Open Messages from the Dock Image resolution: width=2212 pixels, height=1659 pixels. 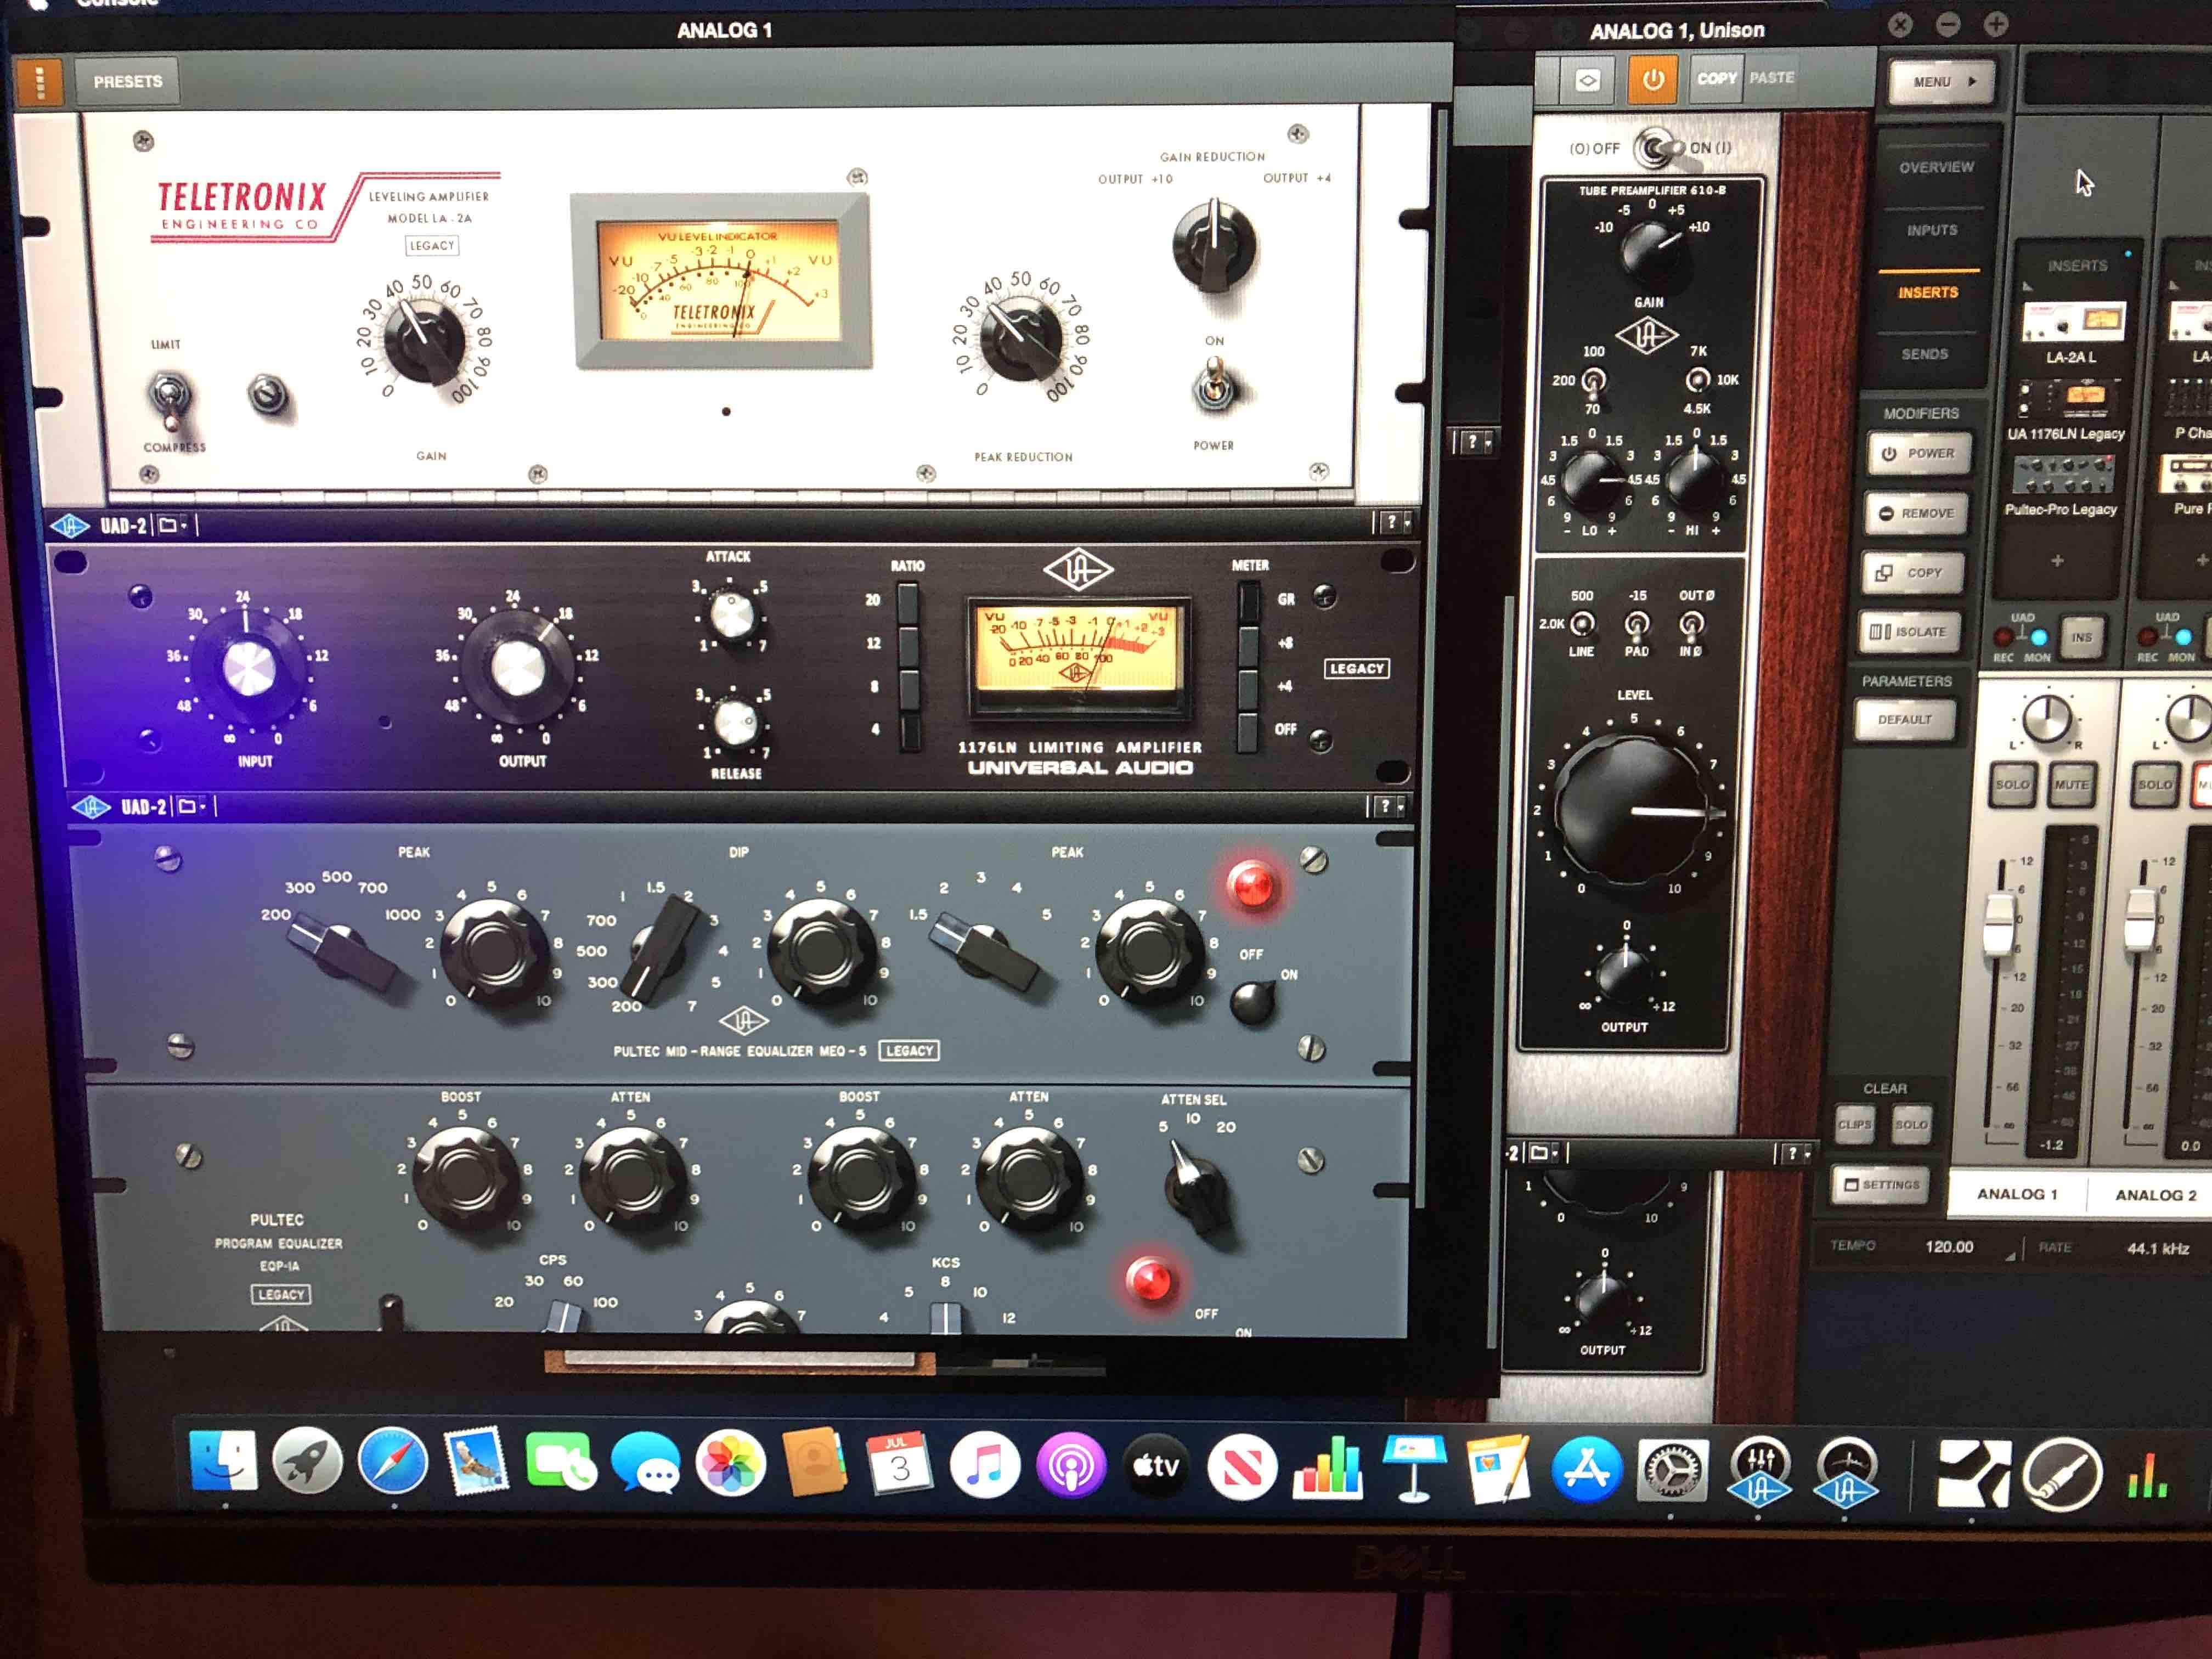click(646, 1463)
